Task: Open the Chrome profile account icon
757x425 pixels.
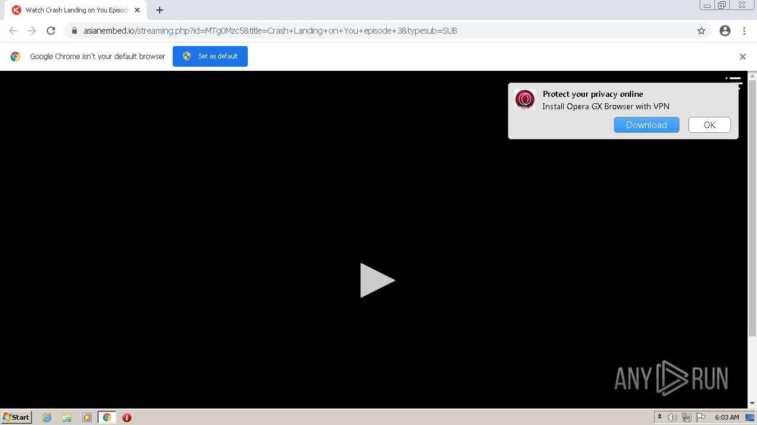Action: coord(725,31)
